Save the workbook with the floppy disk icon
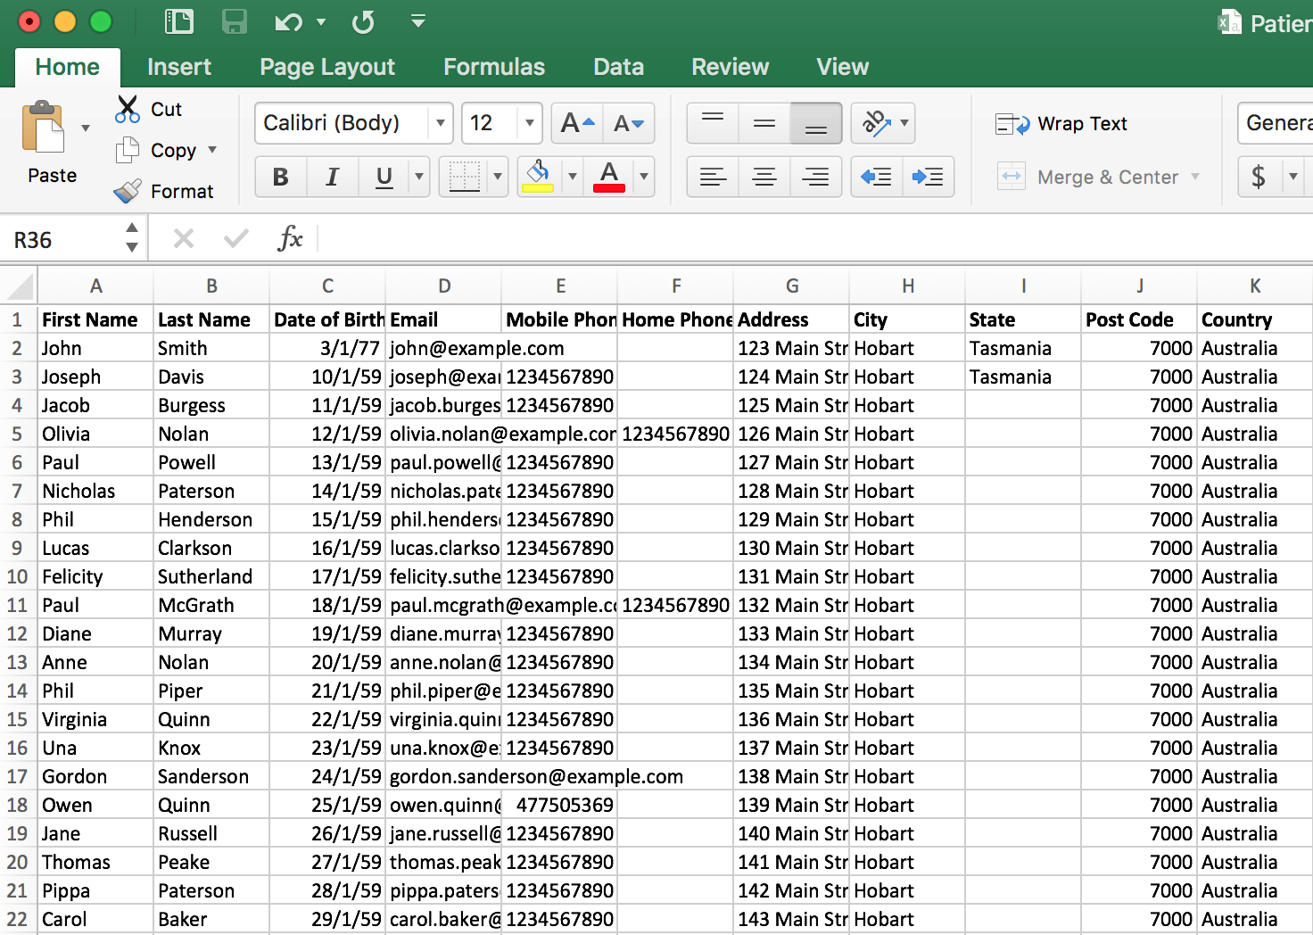1313x935 pixels. pyautogui.click(x=234, y=21)
